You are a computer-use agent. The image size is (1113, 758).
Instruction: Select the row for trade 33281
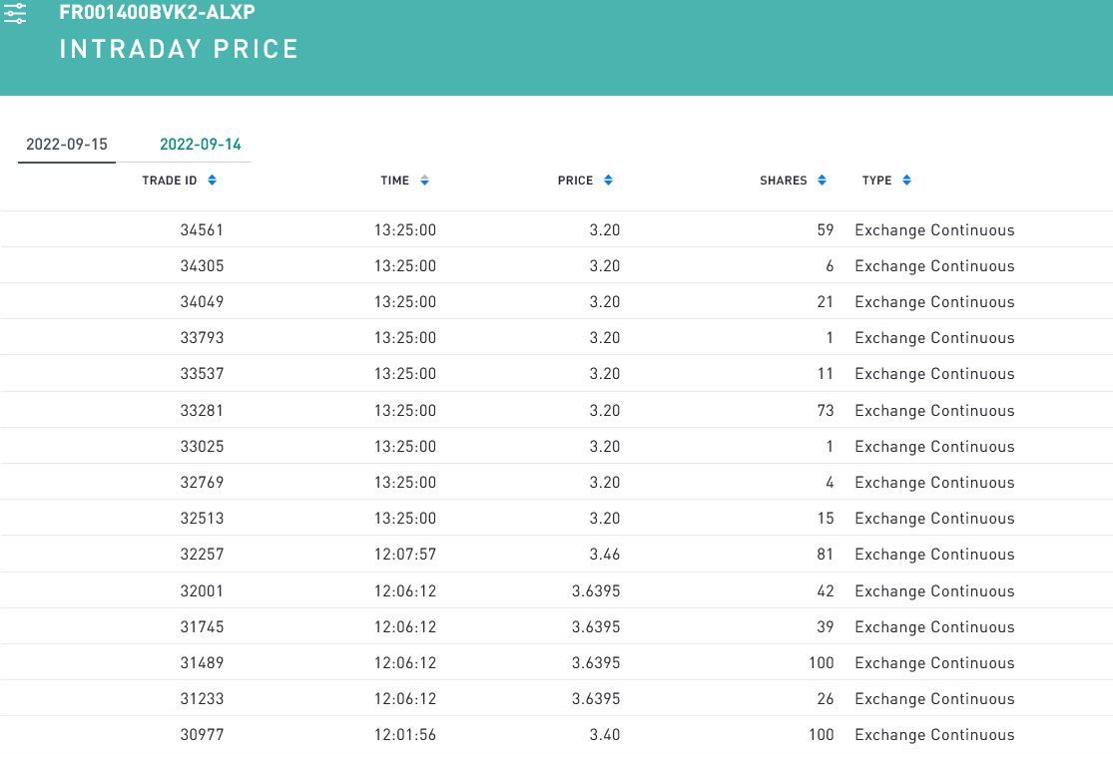click(x=203, y=410)
